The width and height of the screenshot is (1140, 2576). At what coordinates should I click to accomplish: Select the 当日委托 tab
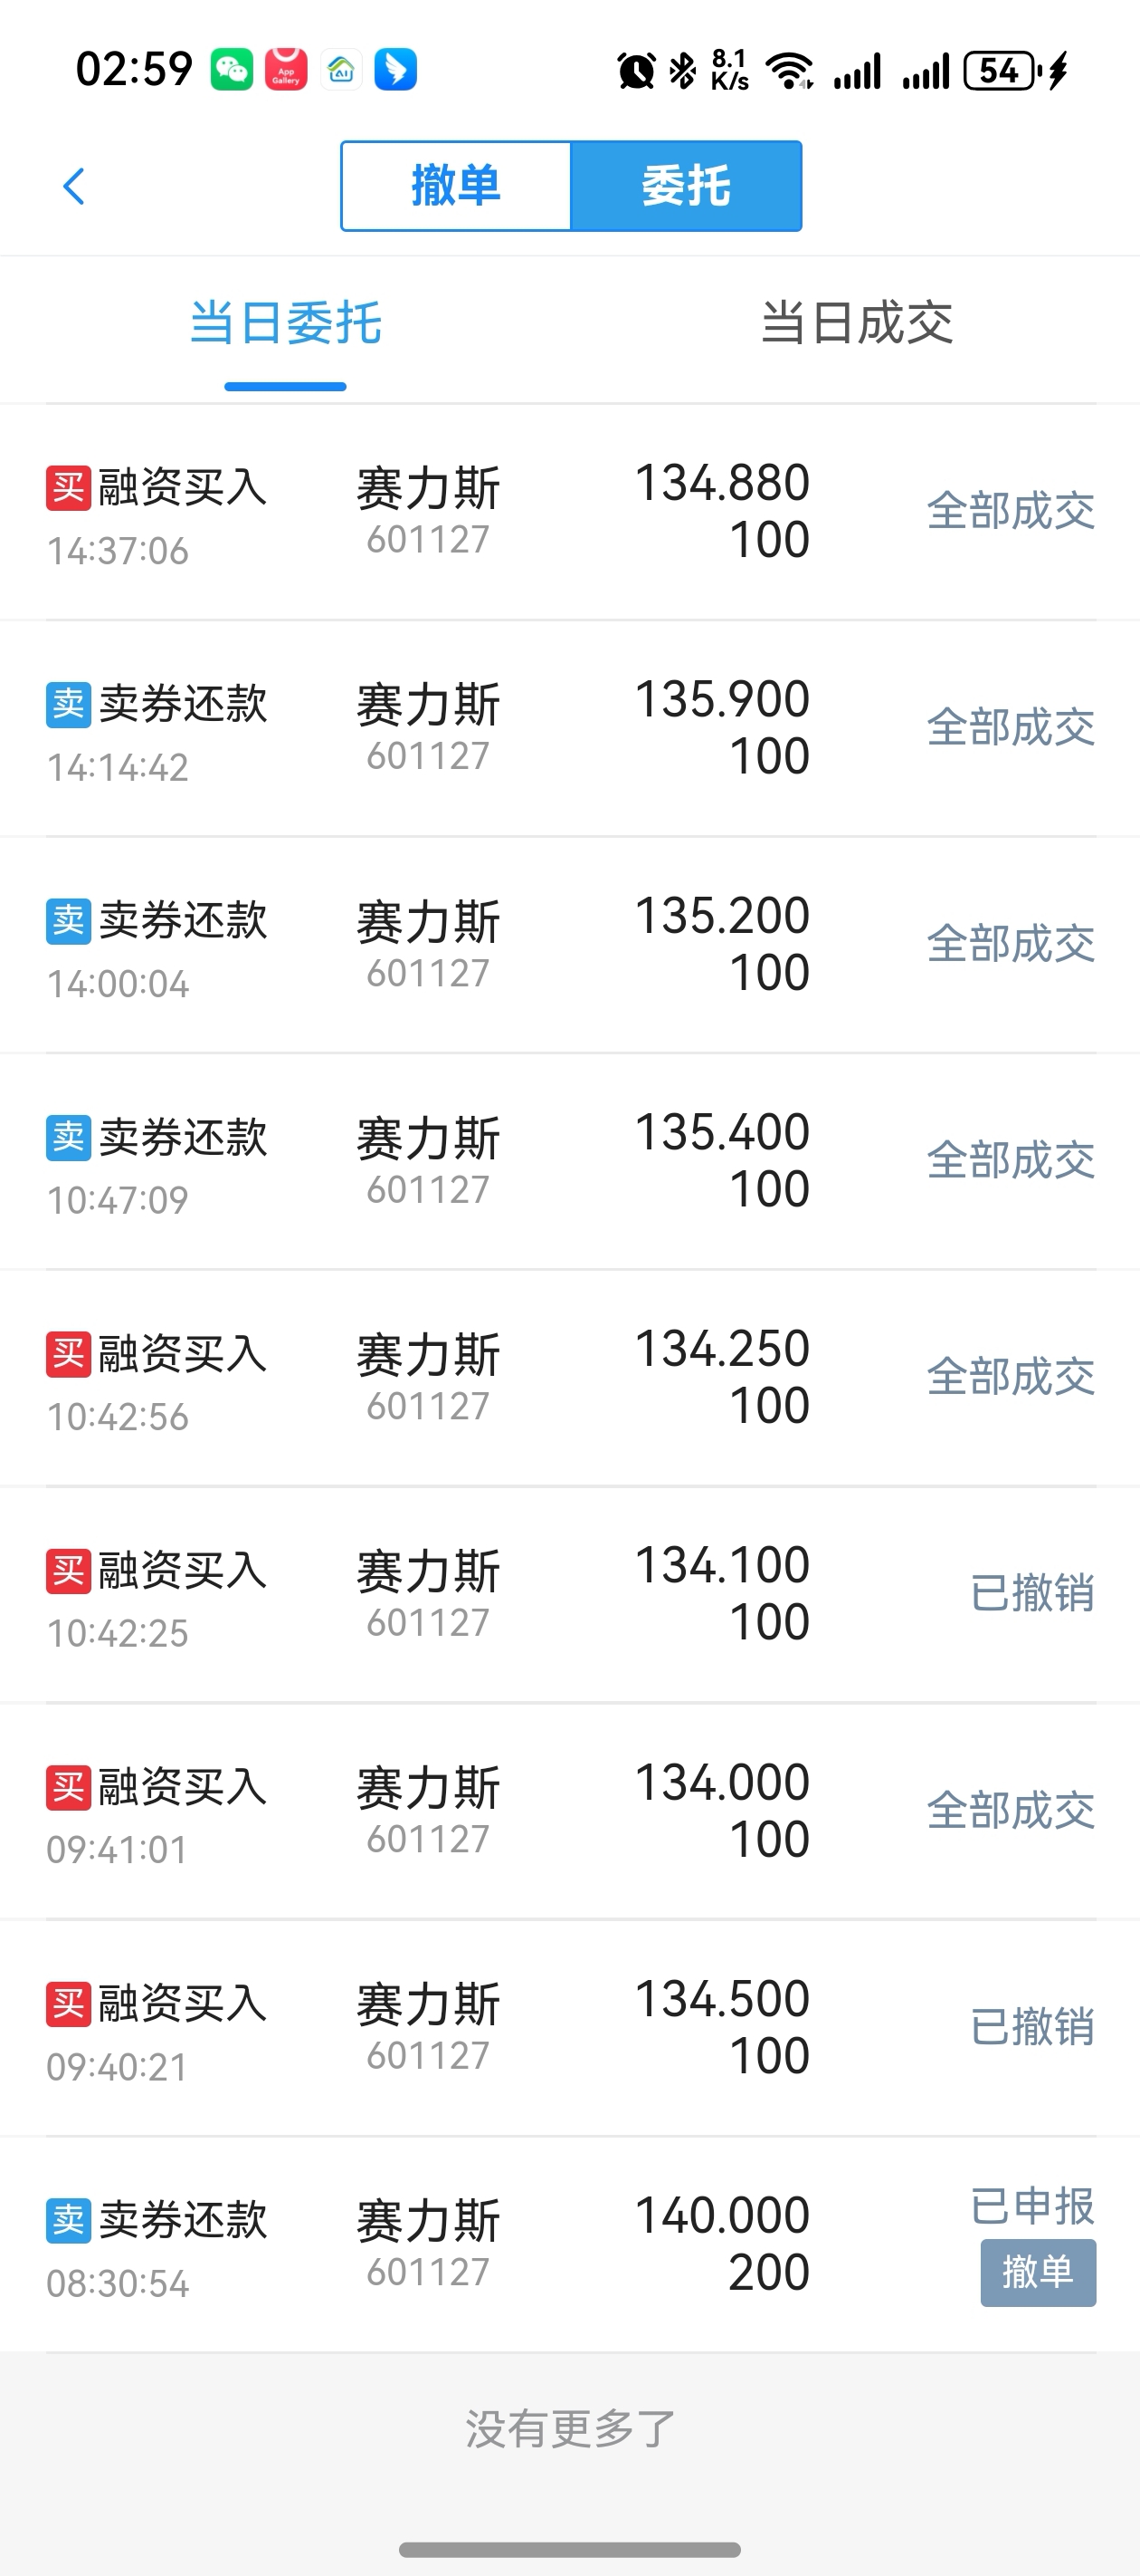click(286, 323)
